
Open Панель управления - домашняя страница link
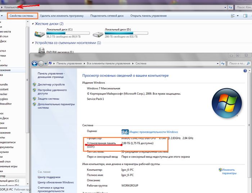51,75
